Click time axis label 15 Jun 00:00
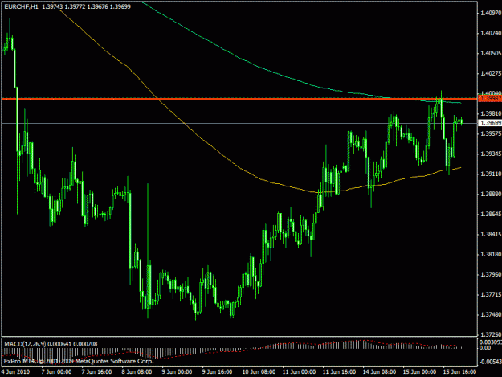This screenshot has height=377, width=502. (419, 372)
